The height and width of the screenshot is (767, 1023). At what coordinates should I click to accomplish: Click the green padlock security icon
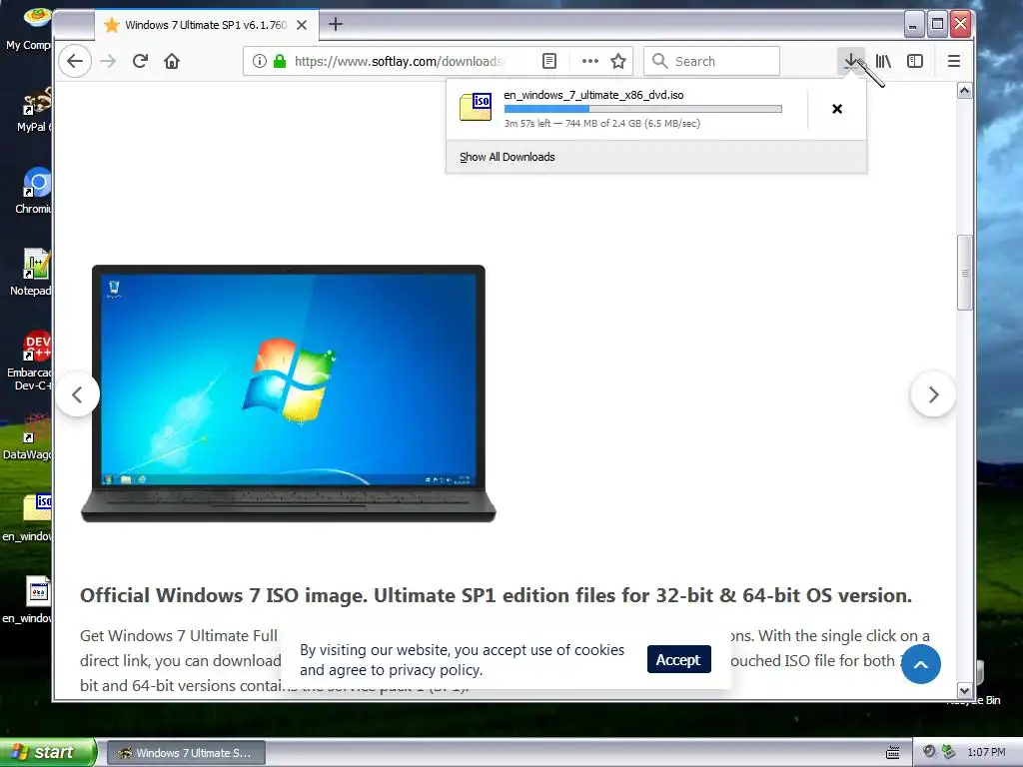coord(280,61)
